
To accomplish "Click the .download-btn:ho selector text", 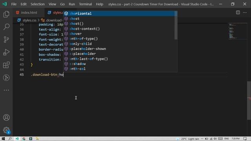I will (47, 75).
